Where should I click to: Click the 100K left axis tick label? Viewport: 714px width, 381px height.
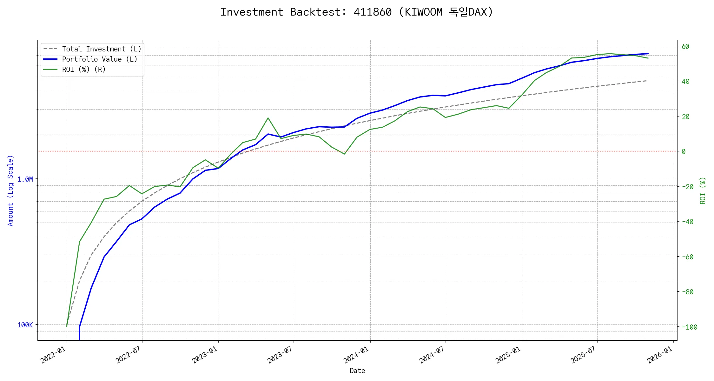(25, 325)
